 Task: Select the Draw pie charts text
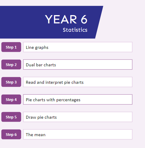41,118
